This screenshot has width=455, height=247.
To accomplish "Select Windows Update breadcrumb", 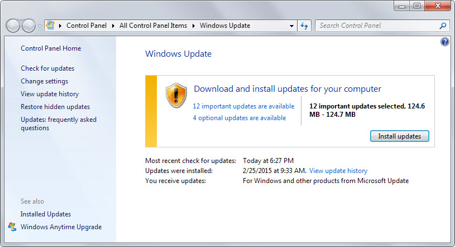I will [x=225, y=26].
